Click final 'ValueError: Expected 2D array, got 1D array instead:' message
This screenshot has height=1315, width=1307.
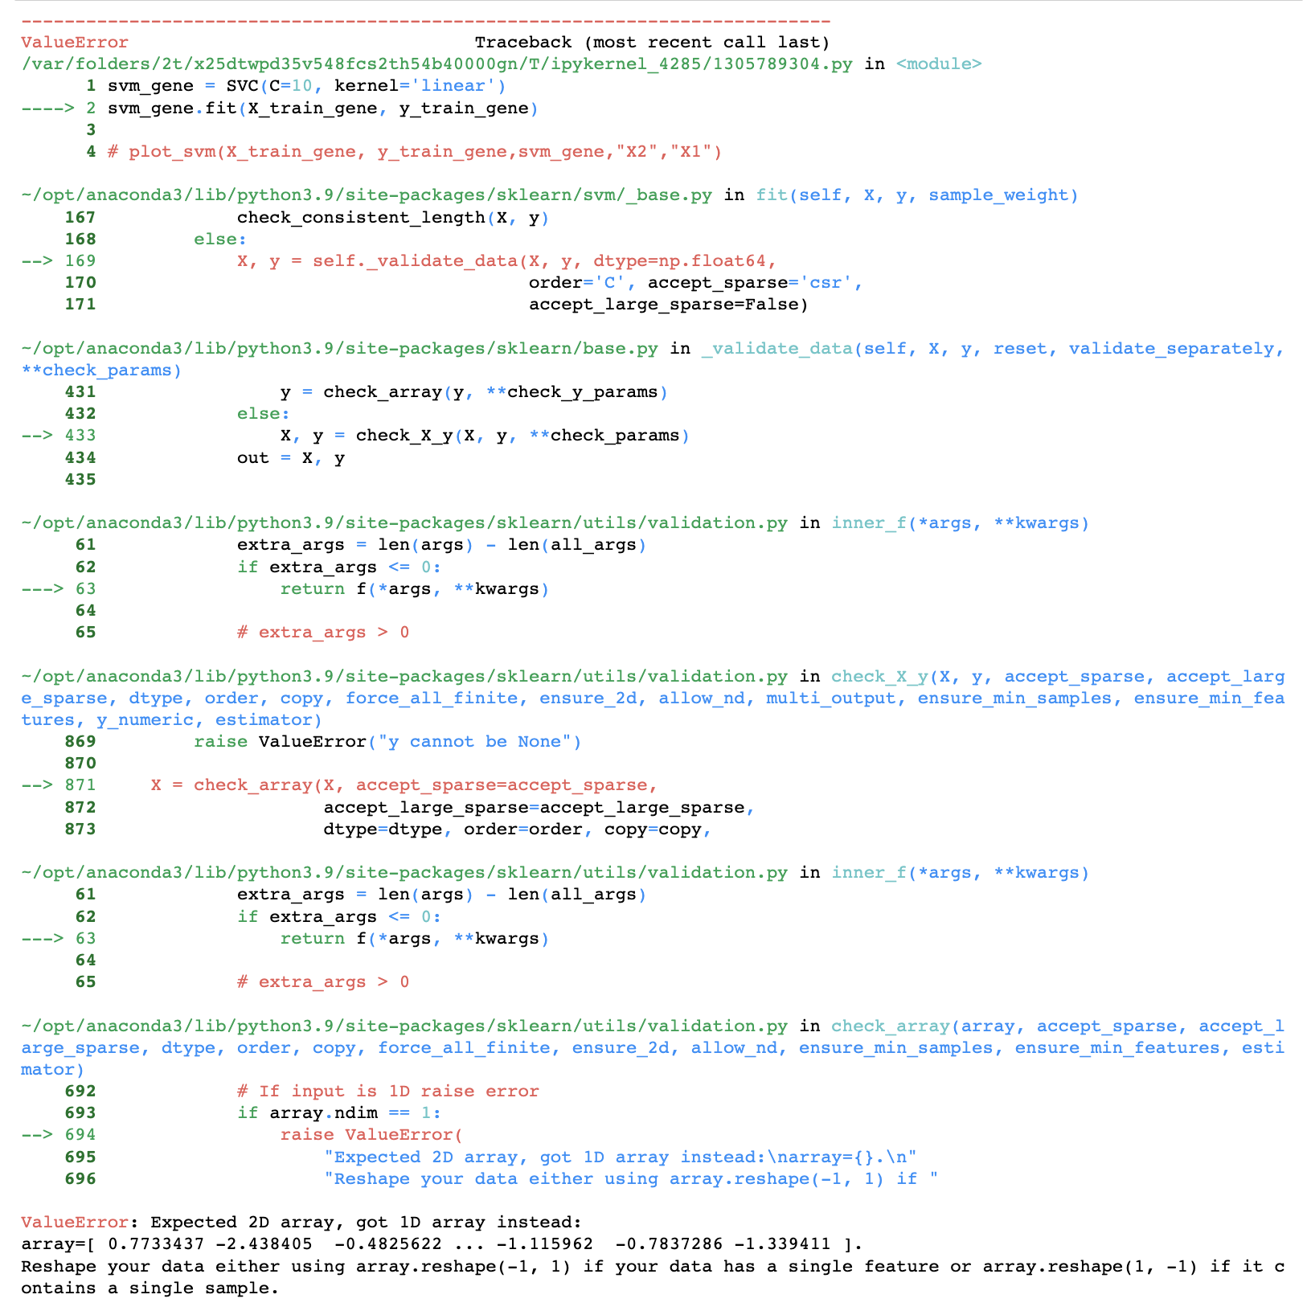[301, 1223]
